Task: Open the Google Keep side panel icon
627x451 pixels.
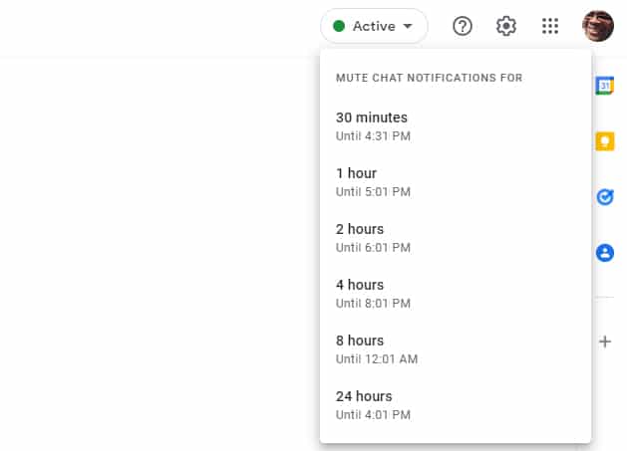Action: (x=605, y=141)
